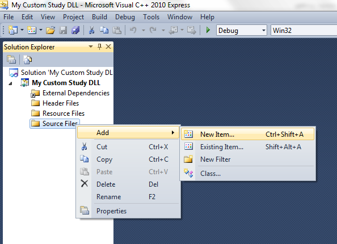Open the Build menu
Image resolution: width=337 pixels, height=244 pixels.
click(x=99, y=17)
